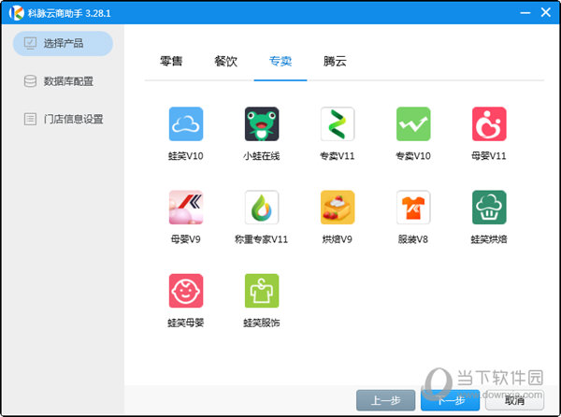The width and height of the screenshot is (561, 417).
Task: Click the 专卖V11 label text
Action: pyautogui.click(x=338, y=156)
